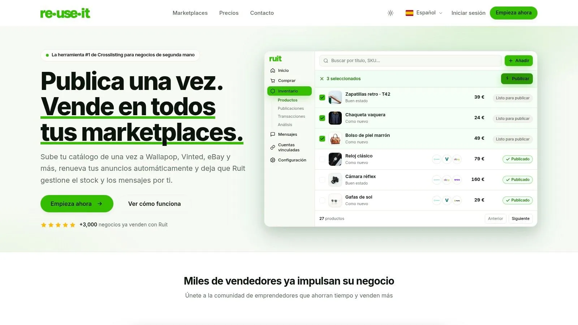Select Productos in the sidebar
The height and width of the screenshot is (325, 578).
[x=288, y=100]
